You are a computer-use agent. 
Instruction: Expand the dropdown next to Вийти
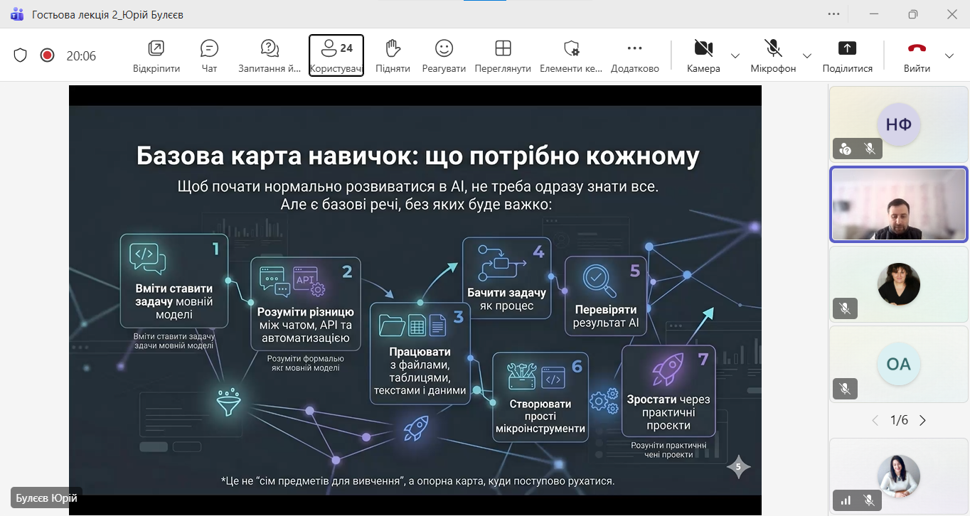click(x=949, y=56)
